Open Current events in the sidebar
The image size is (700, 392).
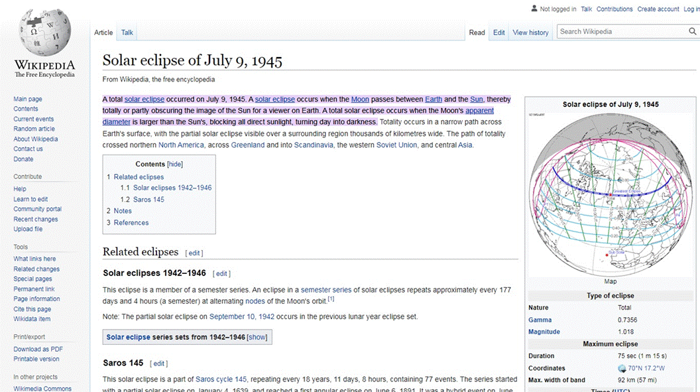pyautogui.click(x=34, y=119)
